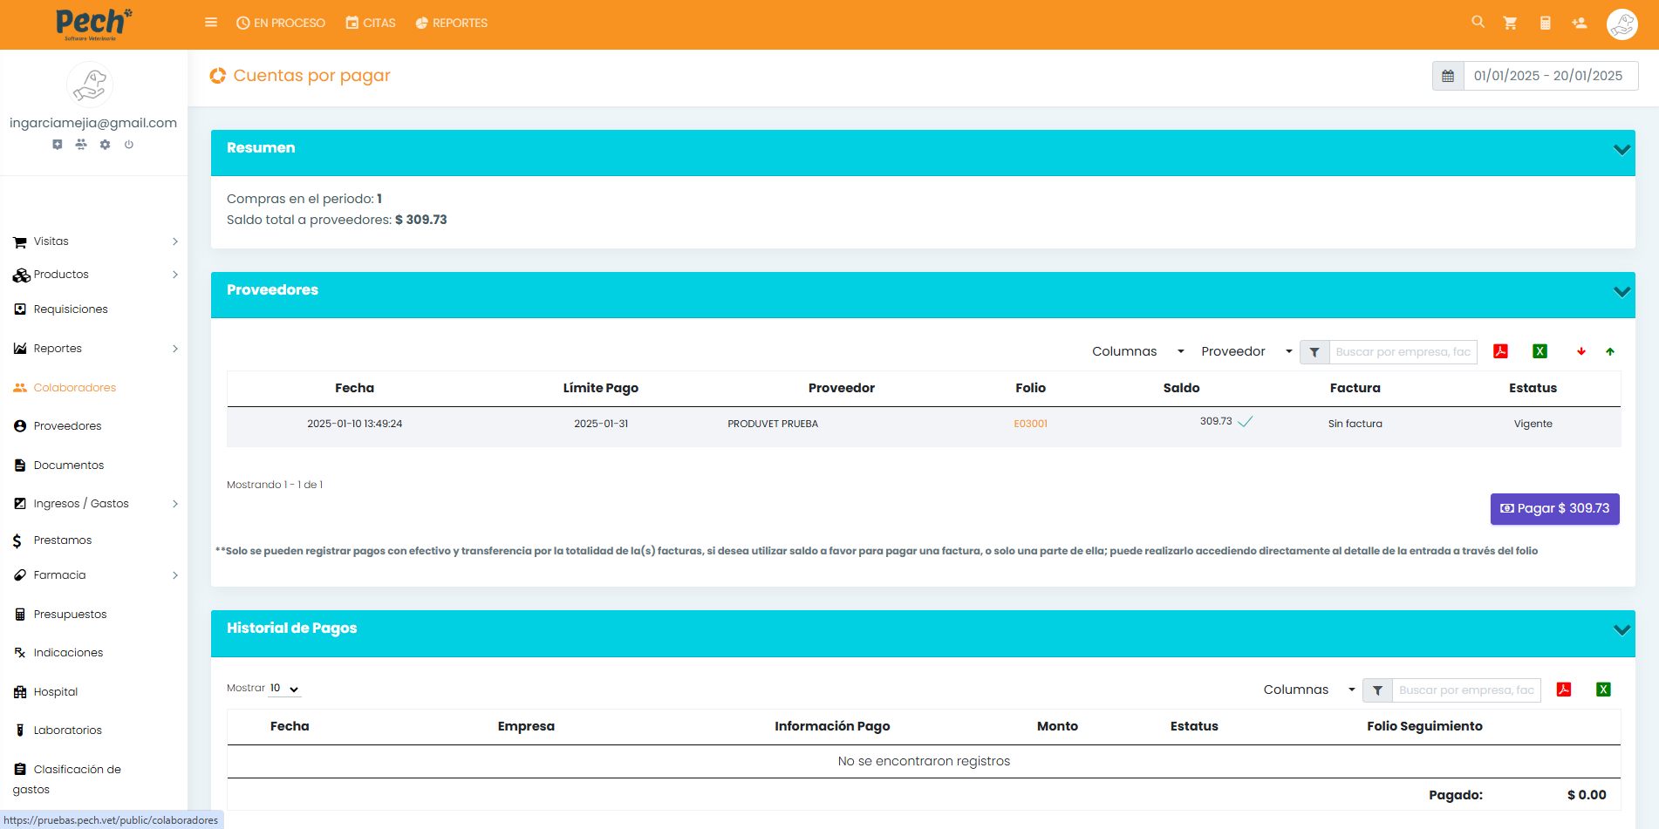This screenshot has height=829, width=1659.
Task: Click the checkmark next to saldo 309.73
Action: coord(1246,422)
